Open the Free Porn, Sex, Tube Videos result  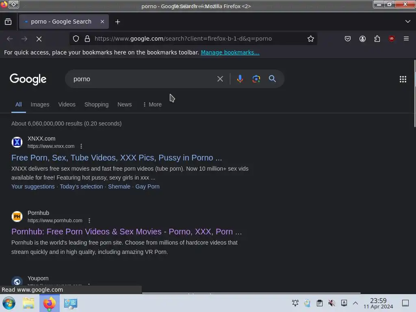(117, 158)
